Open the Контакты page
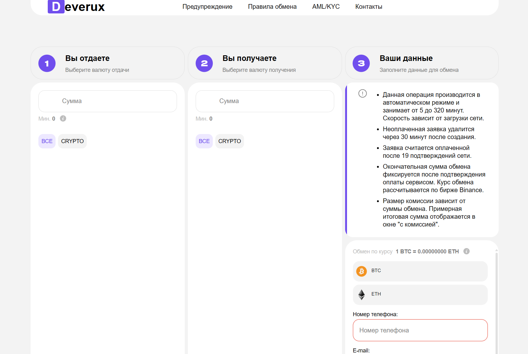Image resolution: width=528 pixels, height=354 pixels. pyautogui.click(x=369, y=6)
